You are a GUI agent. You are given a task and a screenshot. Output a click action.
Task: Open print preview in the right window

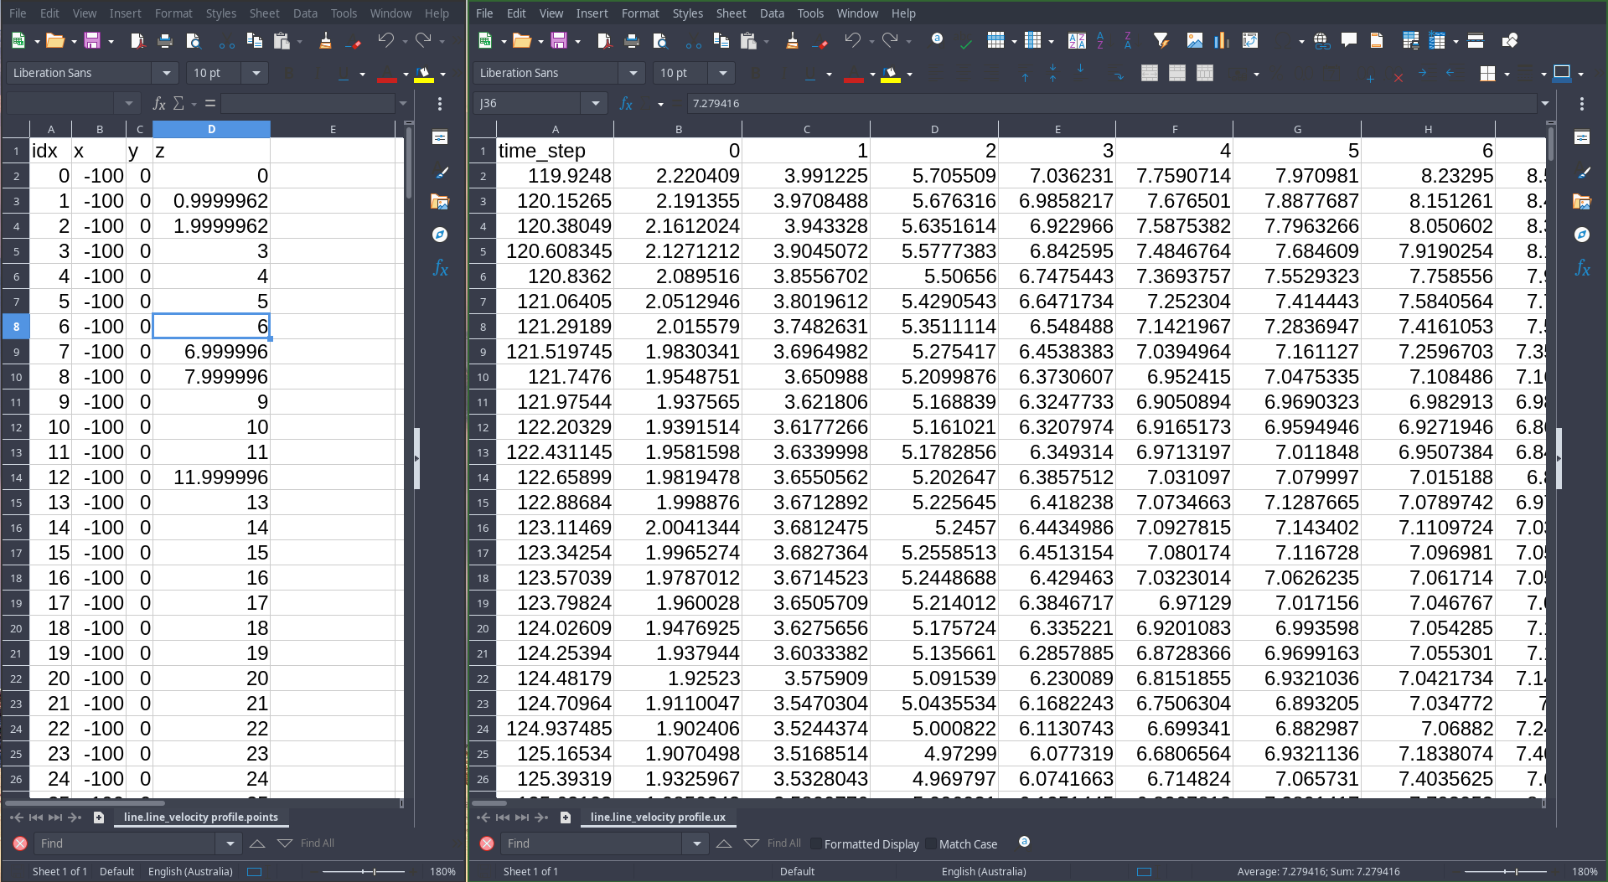click(660, 40)
